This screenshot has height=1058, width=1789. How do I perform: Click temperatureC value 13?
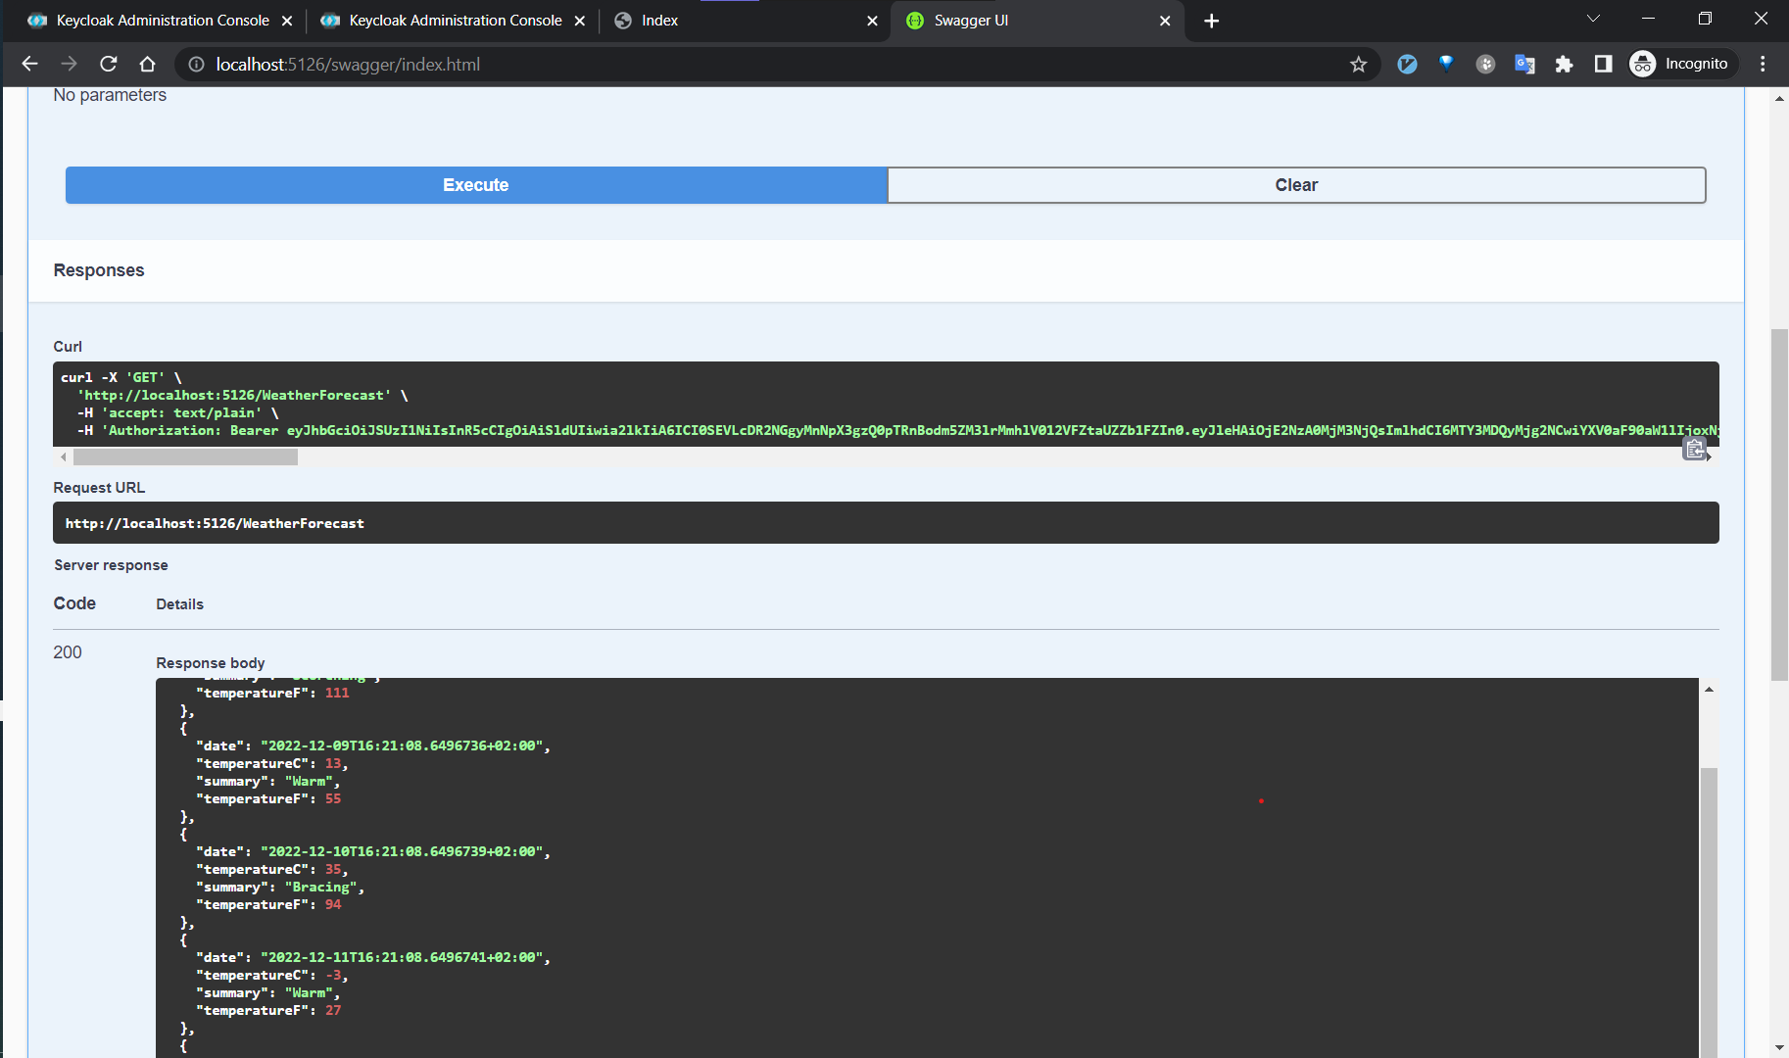tap(333, 763)
